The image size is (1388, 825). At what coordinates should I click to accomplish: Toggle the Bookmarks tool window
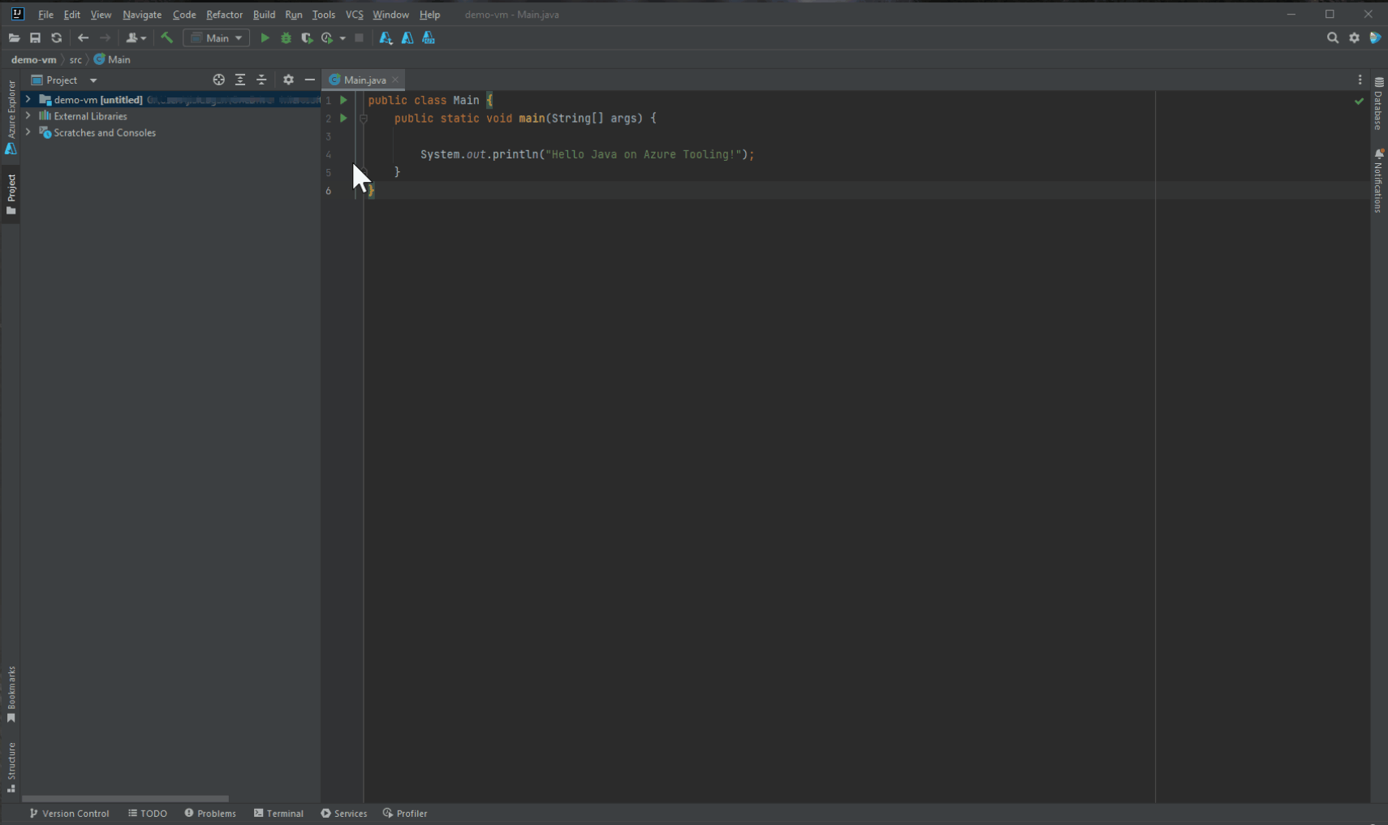tap(11, 695)
